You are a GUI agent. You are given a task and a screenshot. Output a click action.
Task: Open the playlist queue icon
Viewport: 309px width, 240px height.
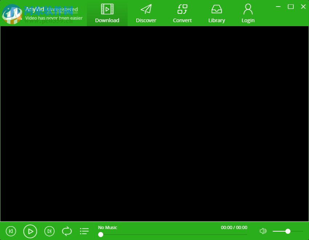coord(84,231)
